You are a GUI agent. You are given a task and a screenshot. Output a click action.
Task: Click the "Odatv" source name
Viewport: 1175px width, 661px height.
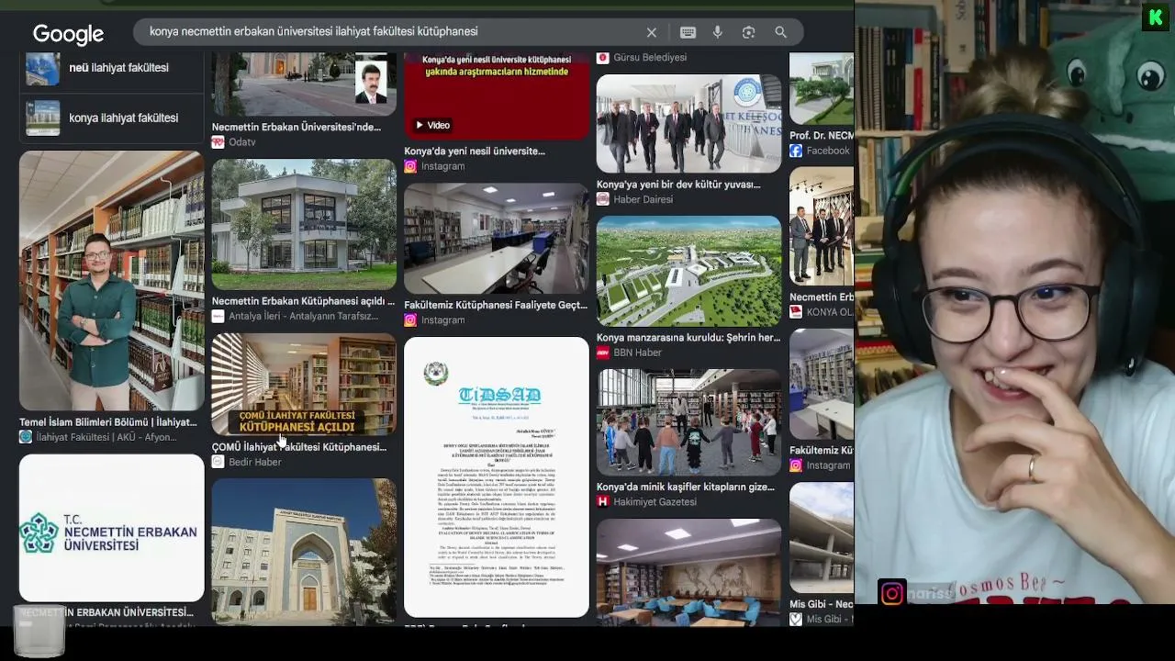(x=242, y=142)
